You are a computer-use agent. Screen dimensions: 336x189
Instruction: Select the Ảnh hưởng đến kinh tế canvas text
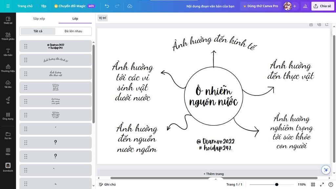point(214,43)
